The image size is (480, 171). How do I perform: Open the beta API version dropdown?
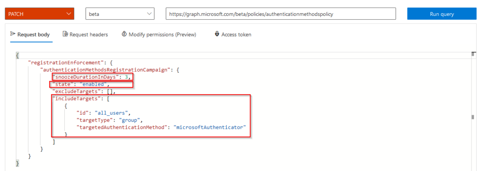click(x=120, y=14)
